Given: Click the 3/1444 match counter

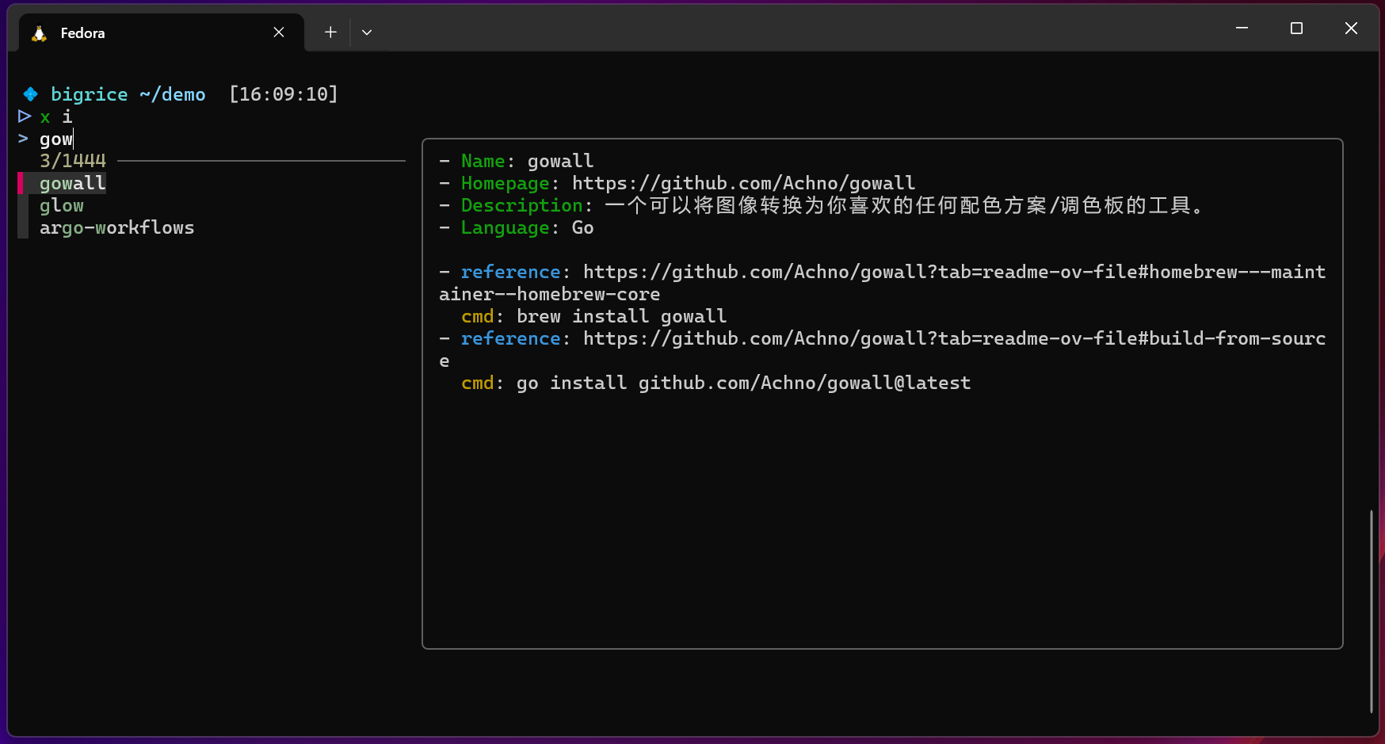Looking at the screenshot, I should pos(73,161).
